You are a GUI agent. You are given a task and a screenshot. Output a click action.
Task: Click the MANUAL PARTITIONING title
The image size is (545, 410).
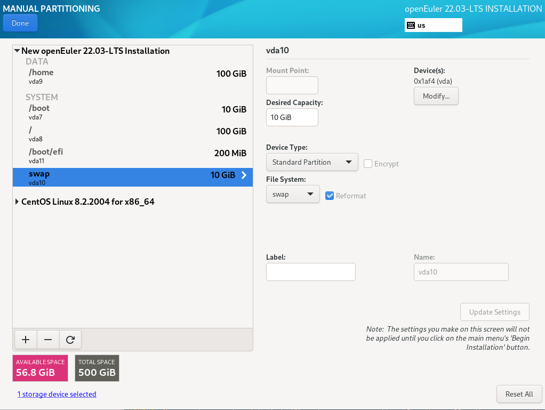point(51,9)
